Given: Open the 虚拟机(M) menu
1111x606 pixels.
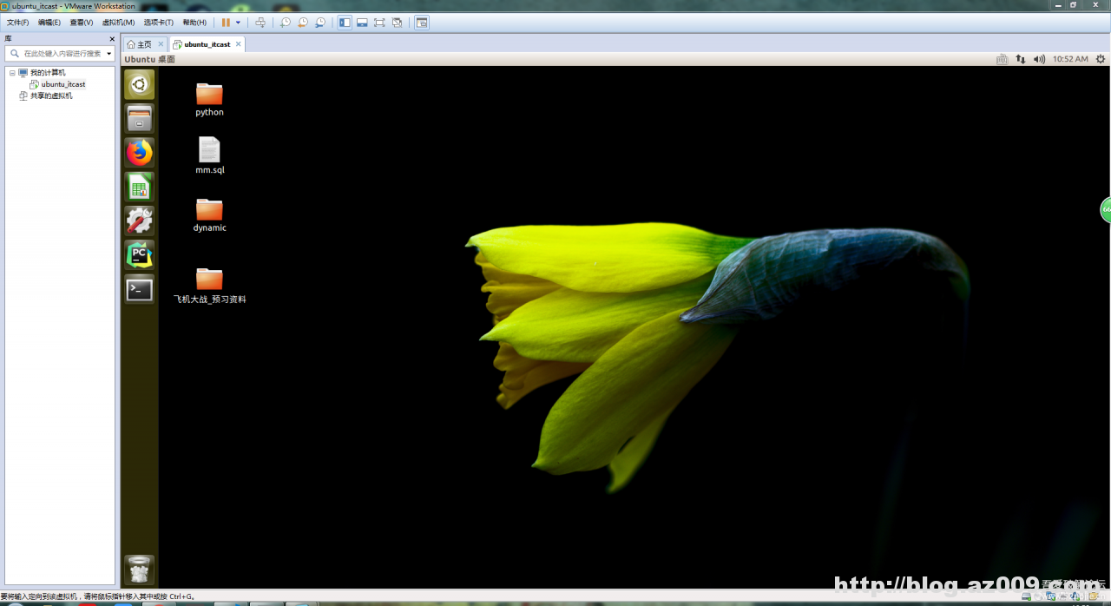Looking at the screenshot, I should pos(118,23).
